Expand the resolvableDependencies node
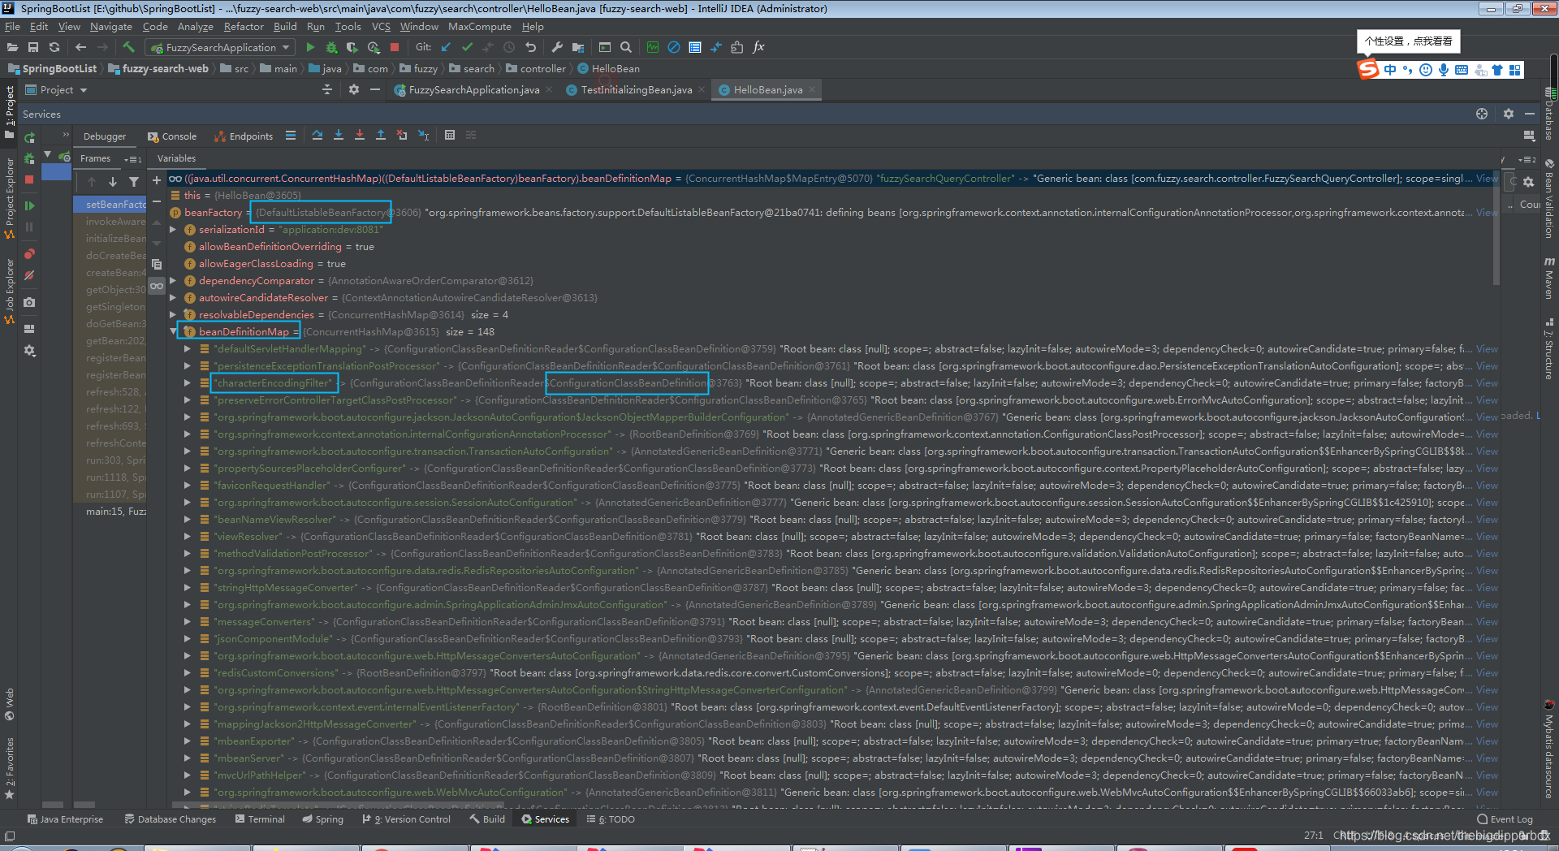1559x851 pixels. click(x=173, y=315)
